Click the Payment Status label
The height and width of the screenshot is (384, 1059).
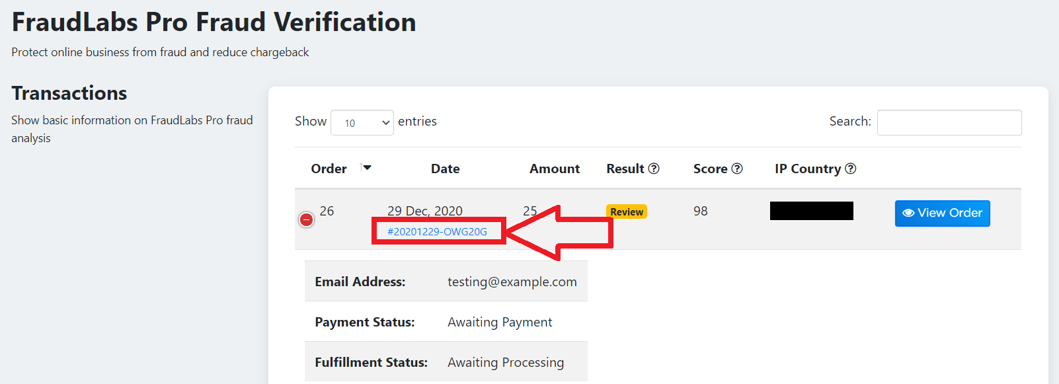point(364,322)
